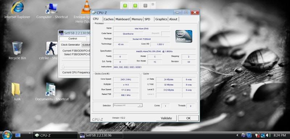Click the Cores count value

pos(165,106)
